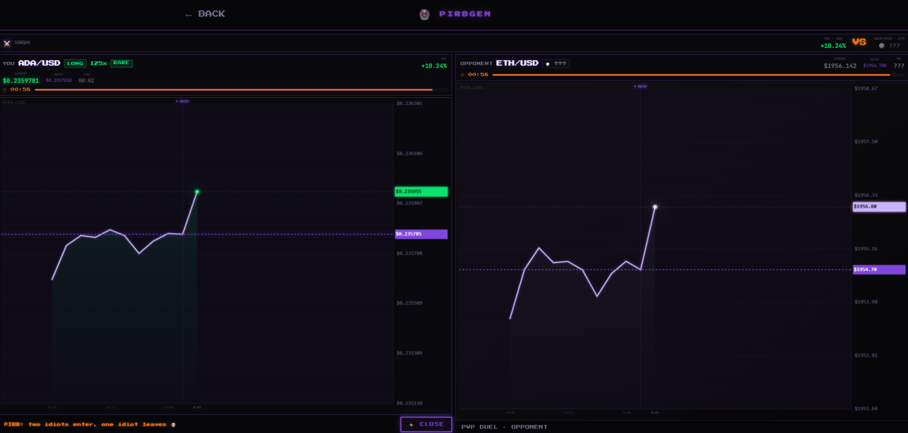Image resolution: width=908 pixels, height=433 pixels.
Task: Click the skull emoji in PIRB message
Action: tap(173, 425)
